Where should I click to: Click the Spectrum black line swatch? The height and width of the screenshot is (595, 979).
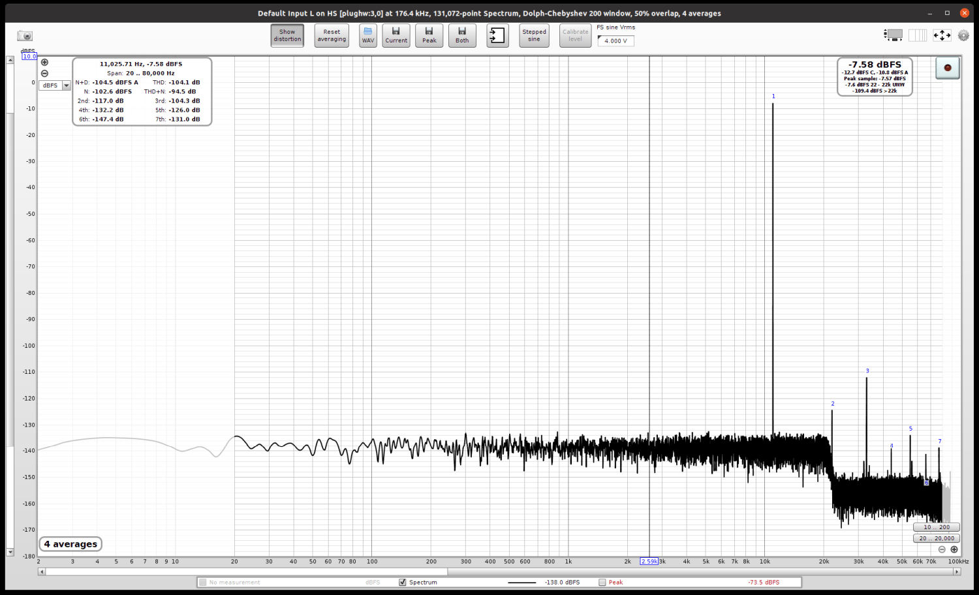(x=521, y=583)
